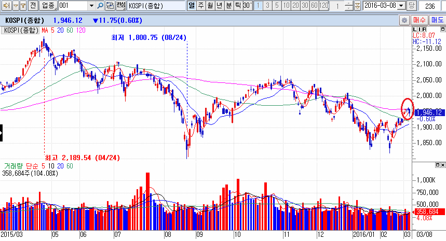The image size is (446, 241).
Task: Open the chart settings gear icon
Action: click(x=404, y=20)
